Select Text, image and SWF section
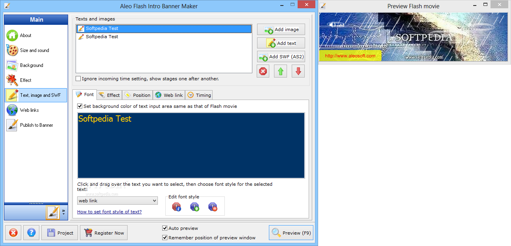 [x=36, y=95]
